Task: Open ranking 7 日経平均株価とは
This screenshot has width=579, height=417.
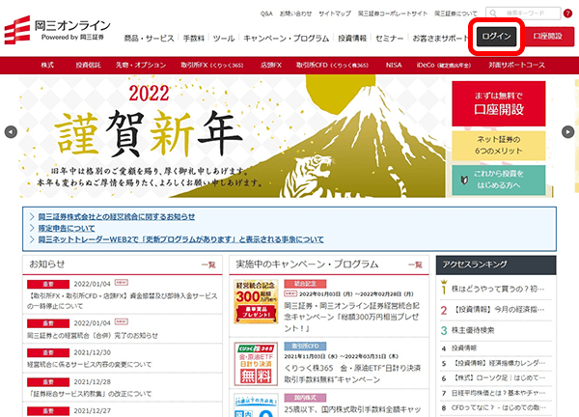Action: (499, 393)
